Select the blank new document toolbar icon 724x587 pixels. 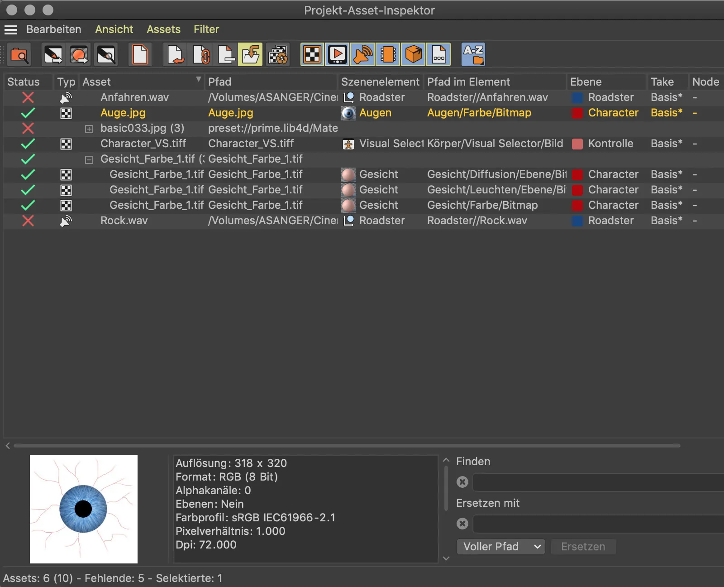[x=140, y=54]
